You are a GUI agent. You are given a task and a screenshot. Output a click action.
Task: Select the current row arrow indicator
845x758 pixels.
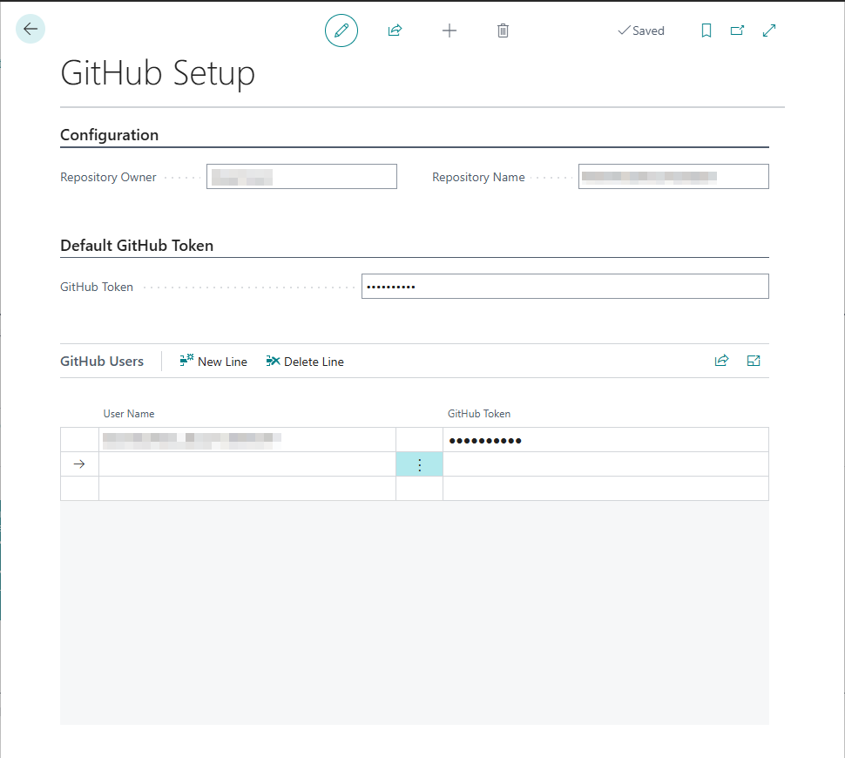click(x=79, y=464)
